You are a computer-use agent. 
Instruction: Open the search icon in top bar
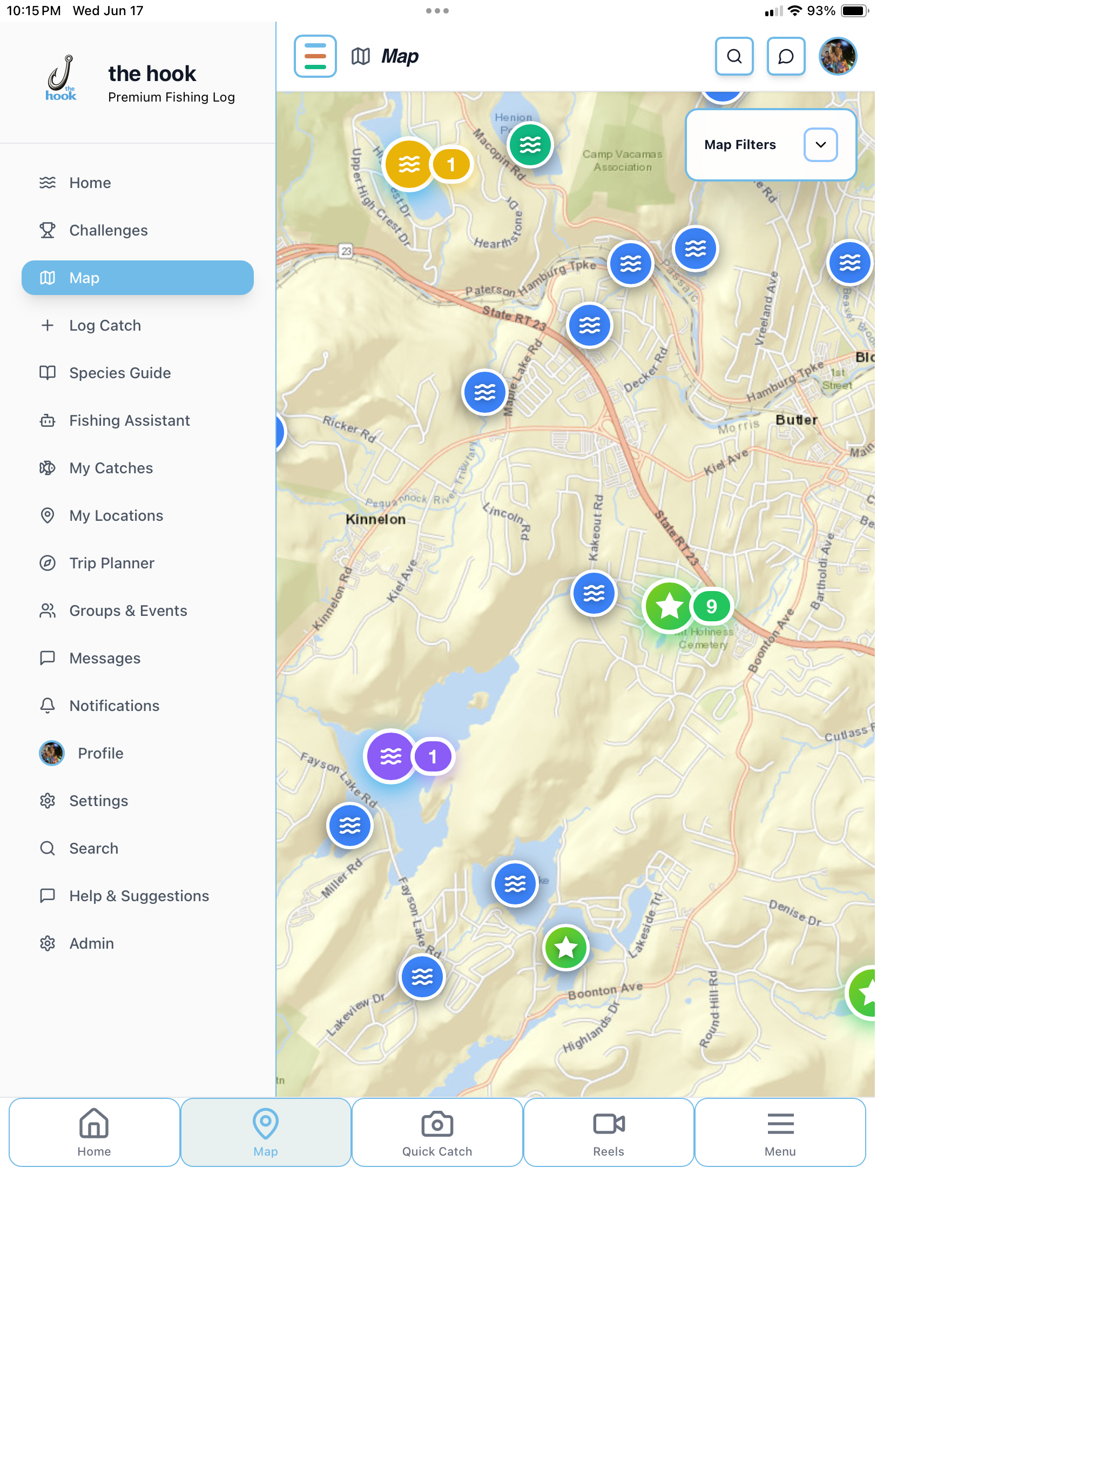click(734, 56)
